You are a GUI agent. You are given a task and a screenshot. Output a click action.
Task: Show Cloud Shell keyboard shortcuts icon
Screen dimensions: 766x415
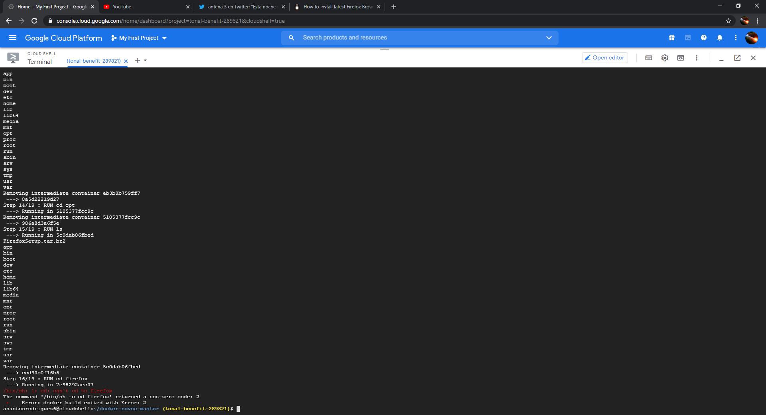pos(648,58)
